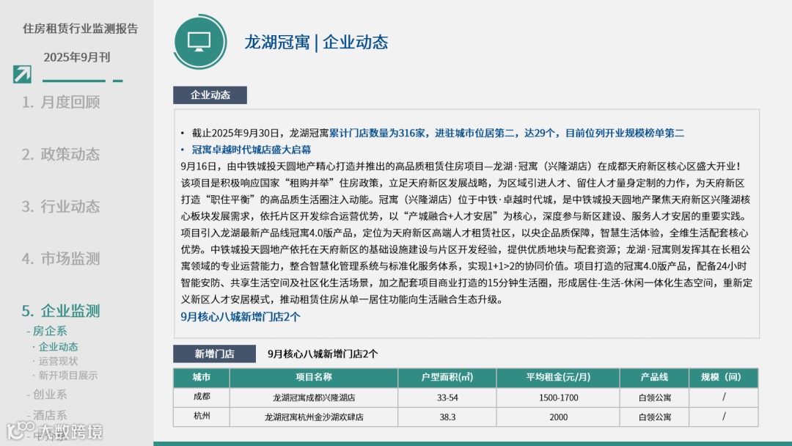
Task: Open section 2. 政策动态
Action: [x=61, y=154]
